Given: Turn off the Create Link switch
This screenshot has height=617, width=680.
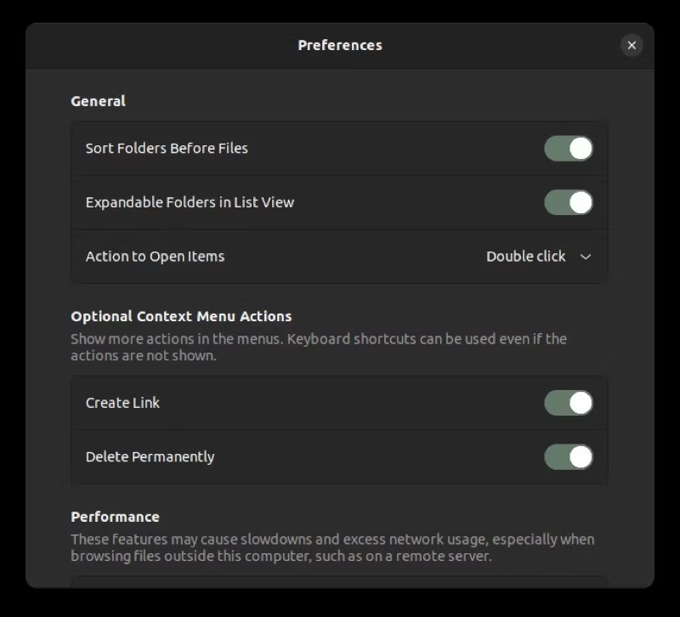Looking at the screenshot, I should (x=568, y=403).
